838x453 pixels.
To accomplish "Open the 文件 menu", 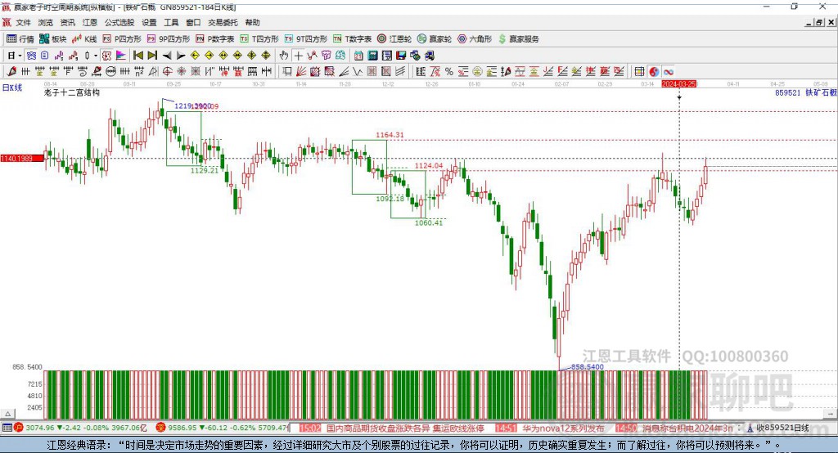I will pos(24,22).
